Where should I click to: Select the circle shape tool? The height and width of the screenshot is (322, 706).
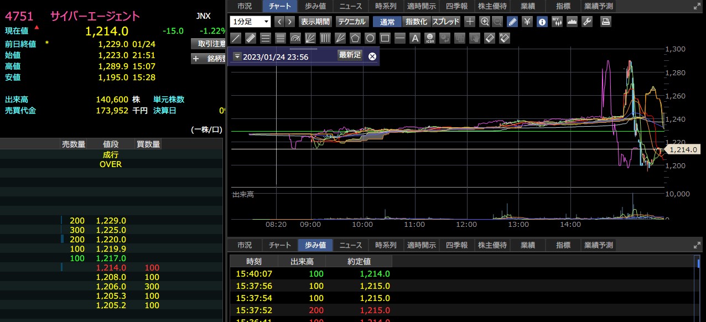[x=370, y=38]
